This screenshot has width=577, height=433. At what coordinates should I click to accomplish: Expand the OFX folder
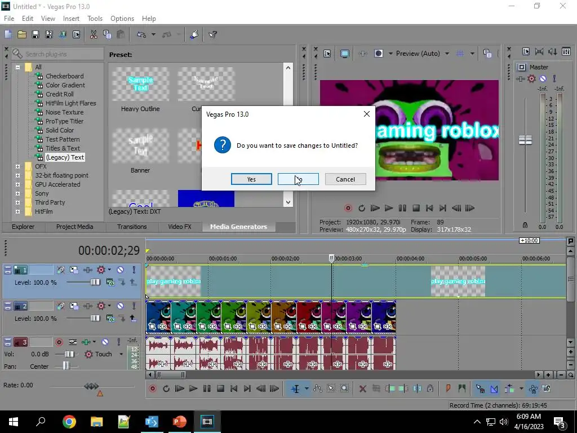pos(17,166)
